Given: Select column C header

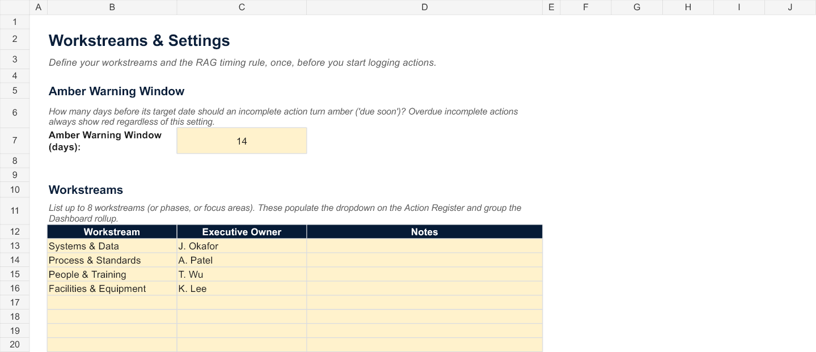Looking at the screenshot, I should click(242, 7).
